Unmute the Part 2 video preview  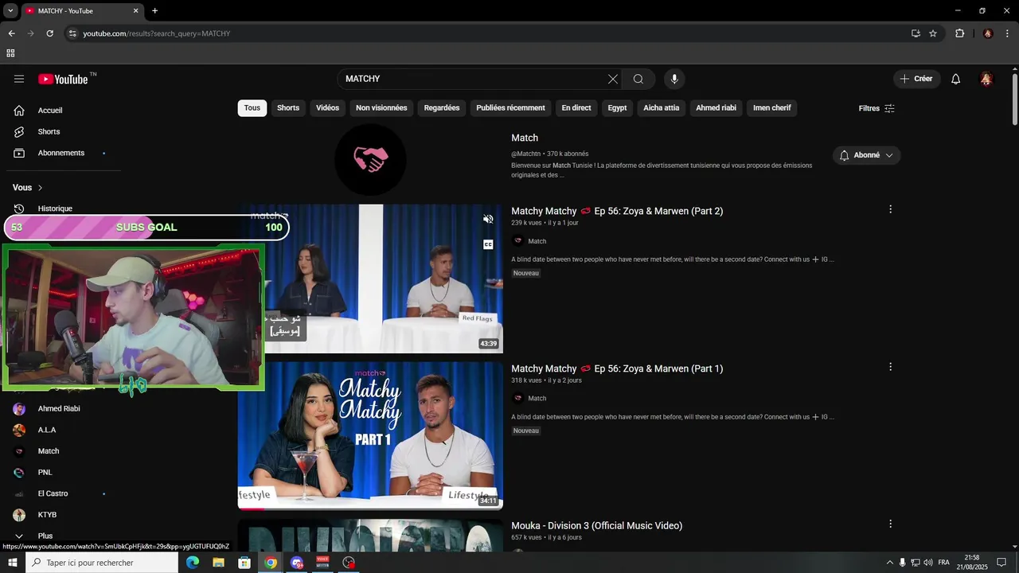coord(488,219)
